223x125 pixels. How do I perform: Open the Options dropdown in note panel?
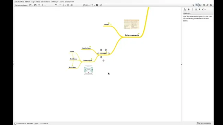[x=187, y=14]
